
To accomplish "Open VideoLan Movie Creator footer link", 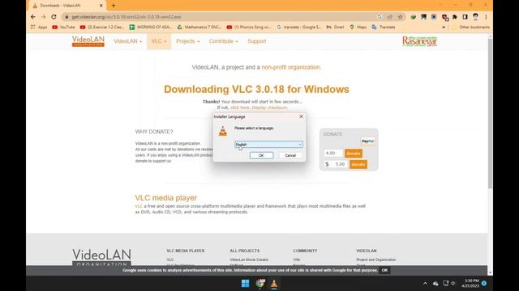I will 249,259.
